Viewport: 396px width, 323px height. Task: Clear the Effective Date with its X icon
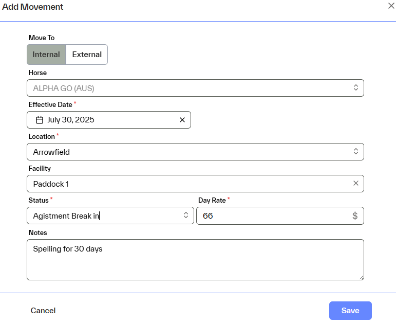point(182,120)
